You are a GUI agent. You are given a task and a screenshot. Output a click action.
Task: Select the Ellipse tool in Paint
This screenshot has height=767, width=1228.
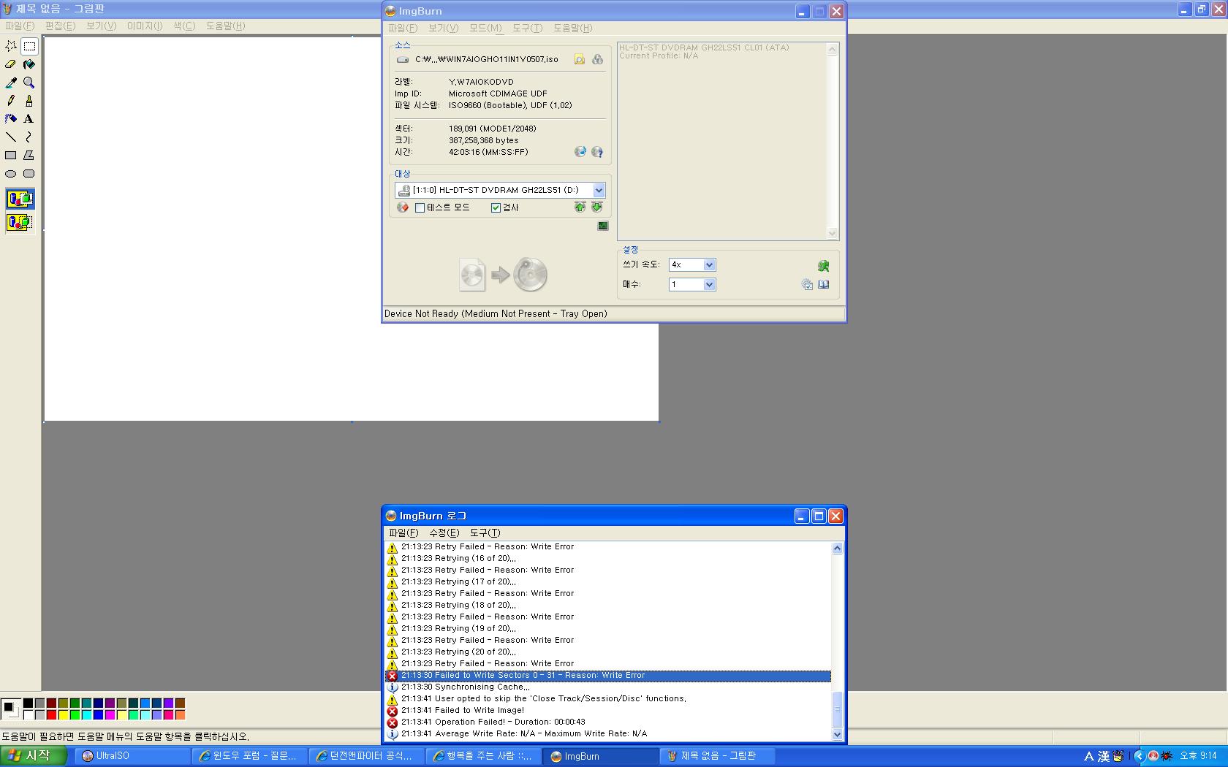click(x=11, y=174)
